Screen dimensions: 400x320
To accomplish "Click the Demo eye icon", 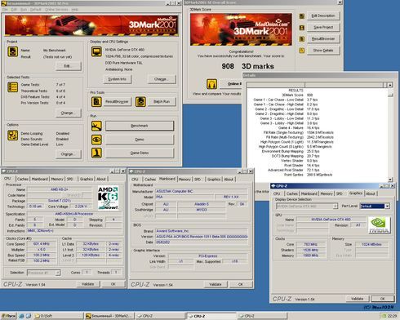I will pyautogui.click(x=96, y=140).
